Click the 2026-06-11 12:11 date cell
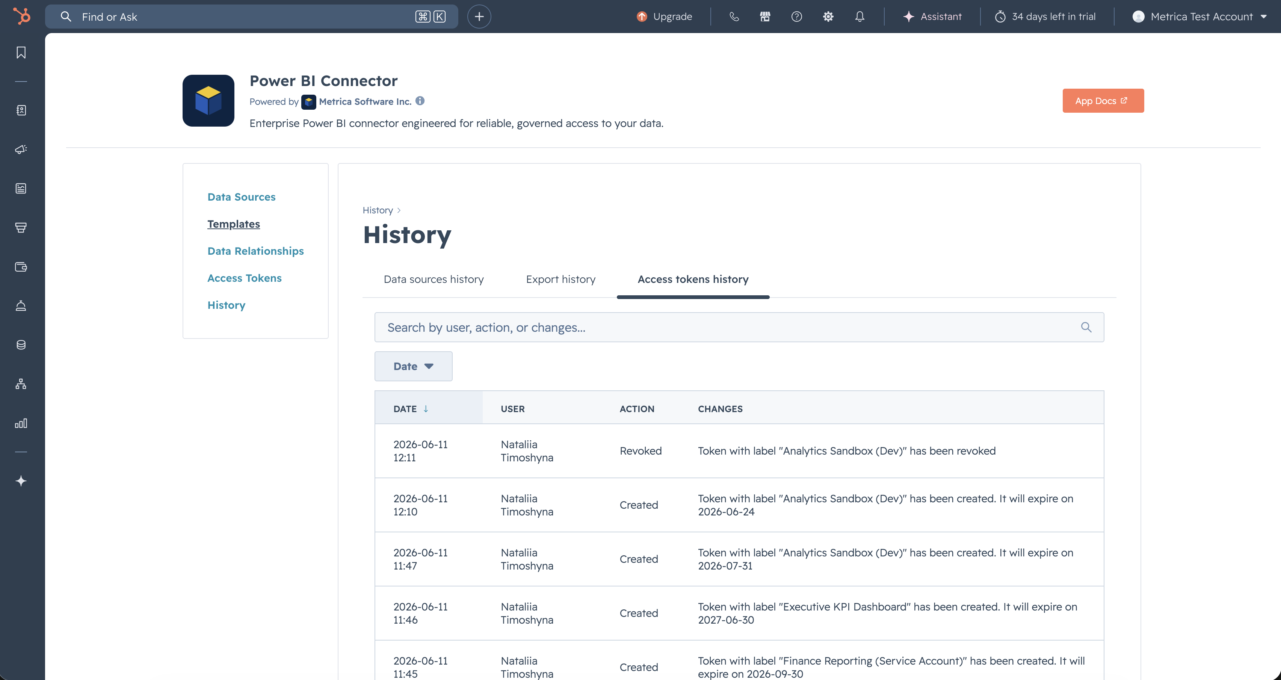This screenshot has height=680, width=1281. tap(420, 451)
